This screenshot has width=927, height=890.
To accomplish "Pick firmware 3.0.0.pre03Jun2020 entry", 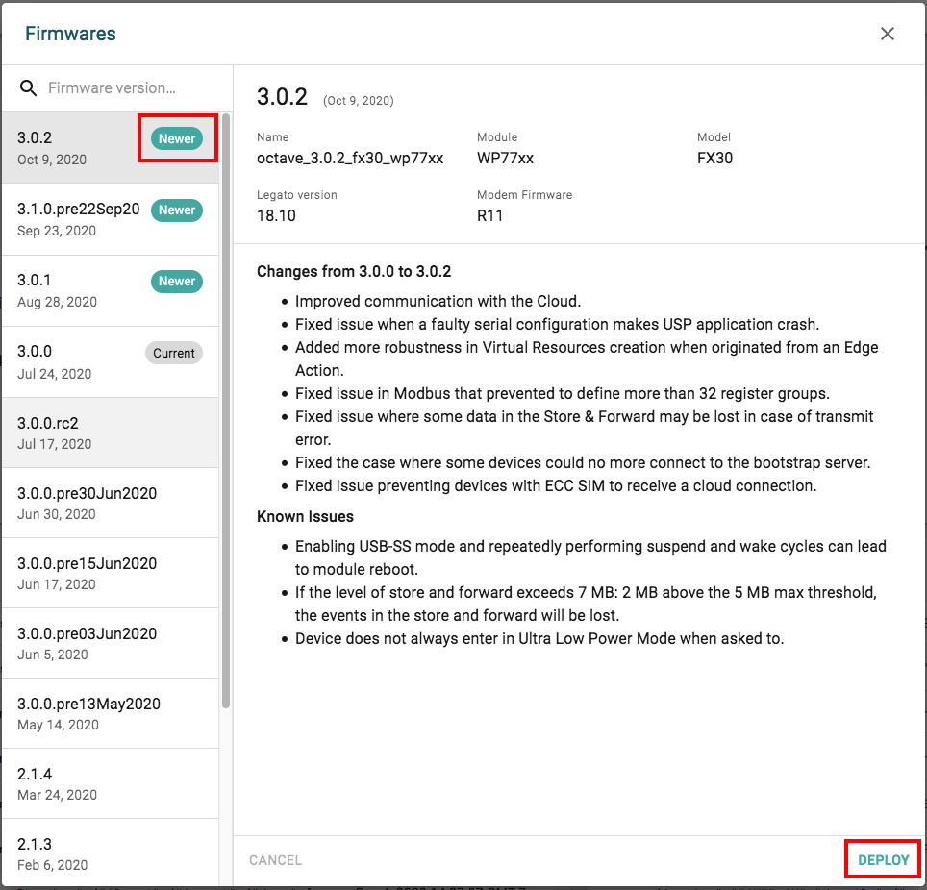I will [x=111, y=643].
